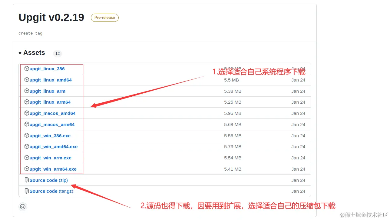Click the 5.56 MB size value
The image size is (390, 220).
[233, 136]
